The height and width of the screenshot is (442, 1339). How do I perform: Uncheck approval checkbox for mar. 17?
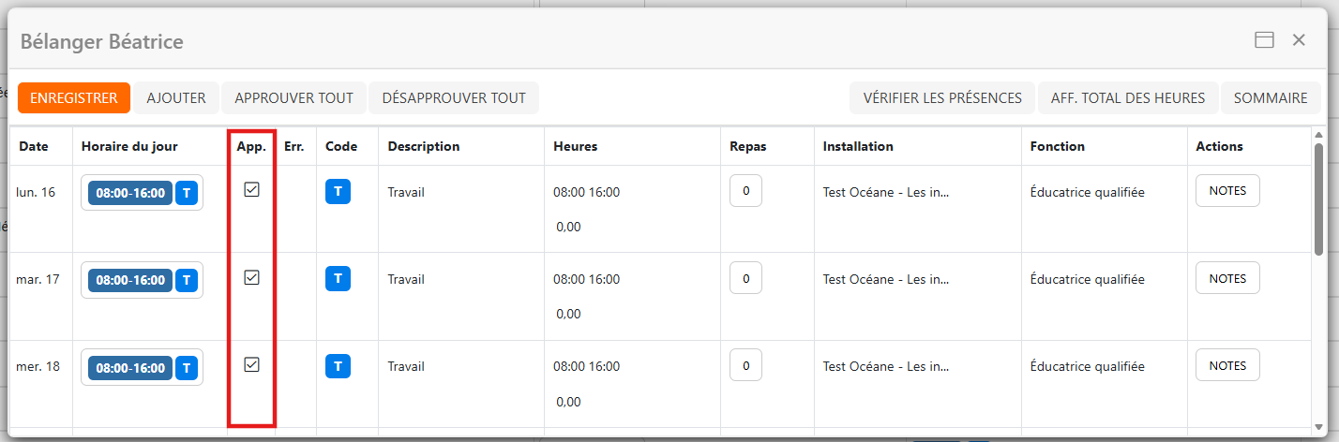pyautogui.click(x=251, y=277)
